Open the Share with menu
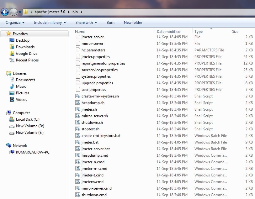 point(86,23)
